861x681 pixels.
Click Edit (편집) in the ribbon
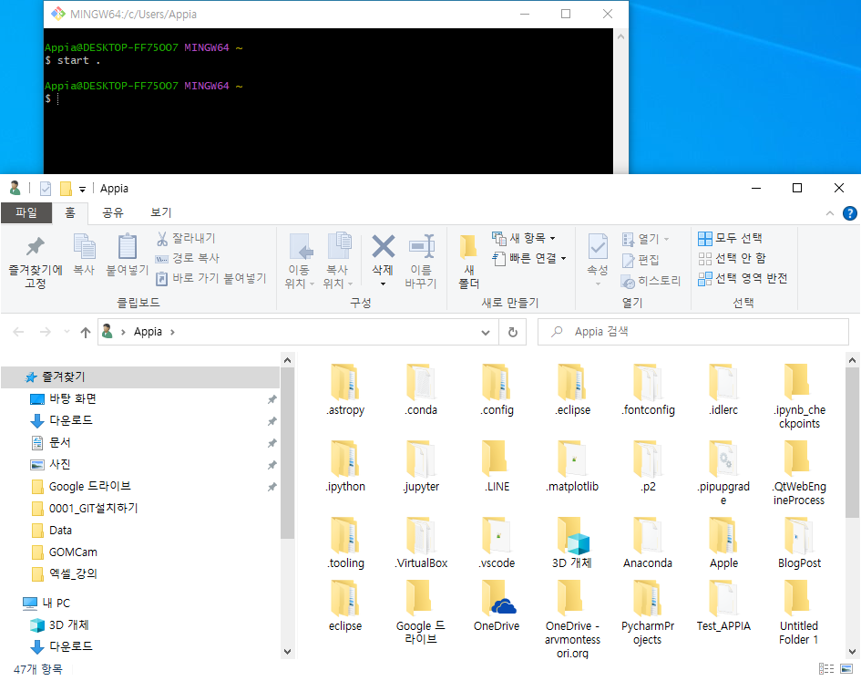point(641,260)
